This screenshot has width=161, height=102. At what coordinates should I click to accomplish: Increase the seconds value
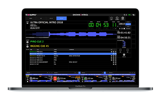[x=107, y=28]
